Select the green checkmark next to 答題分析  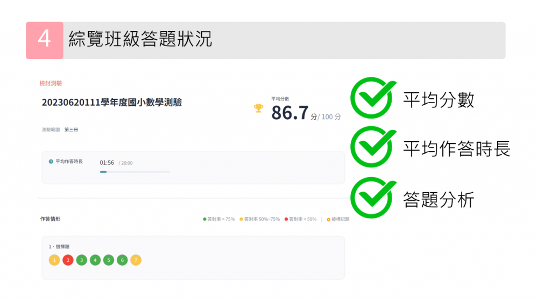pyautogui.click(x=372, y=197)
